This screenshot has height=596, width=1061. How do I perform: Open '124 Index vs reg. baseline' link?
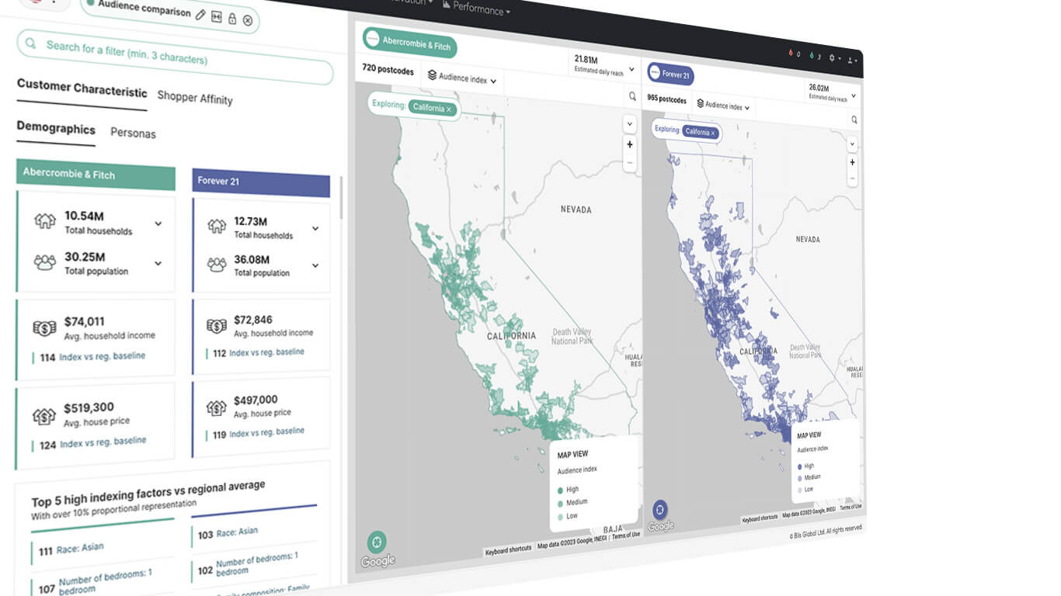pos(92,442)
